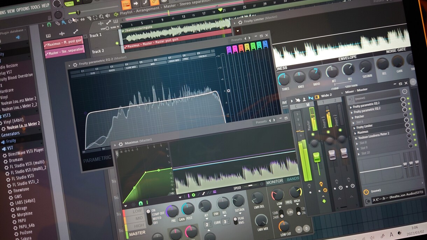This screenshot has height=240, width=427.
Task: Click the Maximus band ON/COMP OFF/MUTED/OFF switch
Action: coord(148,217)
